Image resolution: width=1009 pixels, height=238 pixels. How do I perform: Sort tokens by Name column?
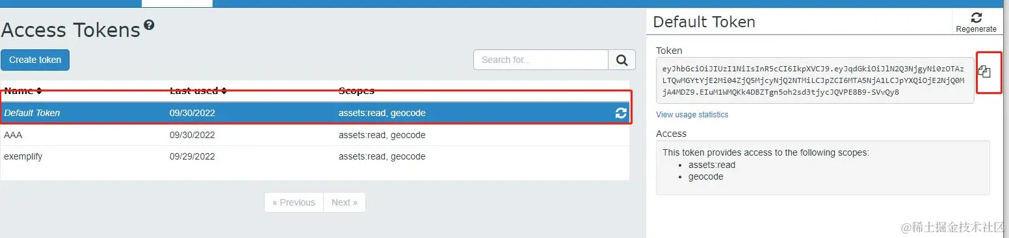click(23, 91)
